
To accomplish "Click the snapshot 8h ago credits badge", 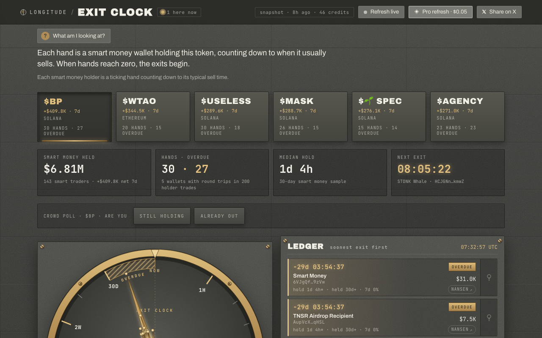I will [304, 12].
